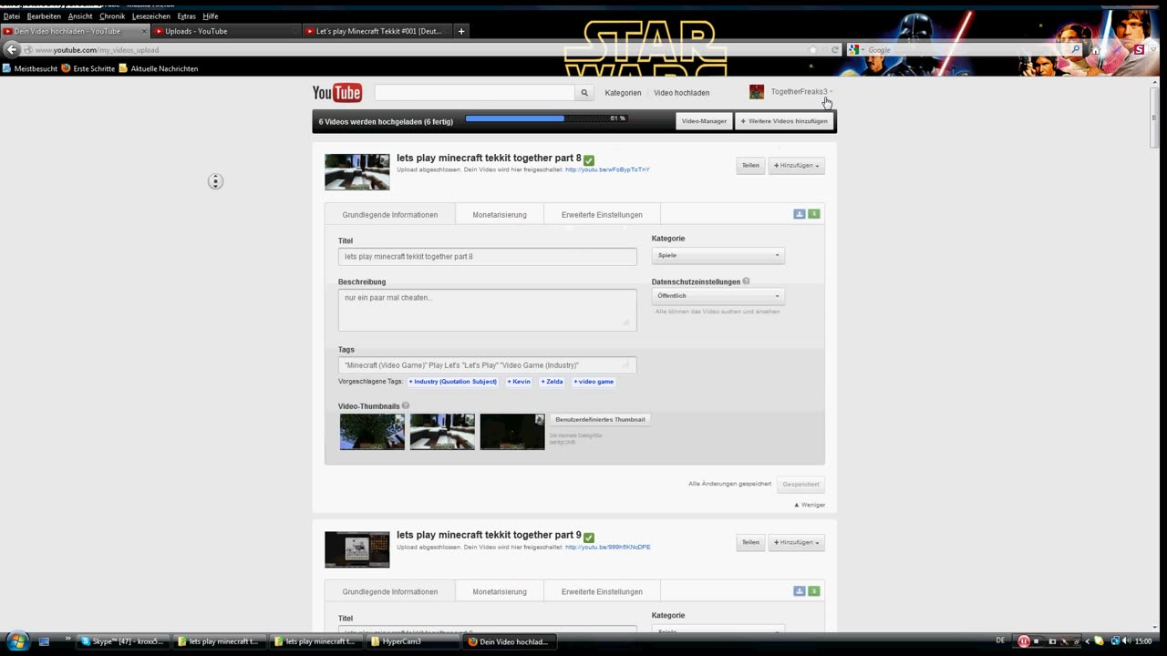
Task: Open the YouTube logo home page
Action: [337, 93]
